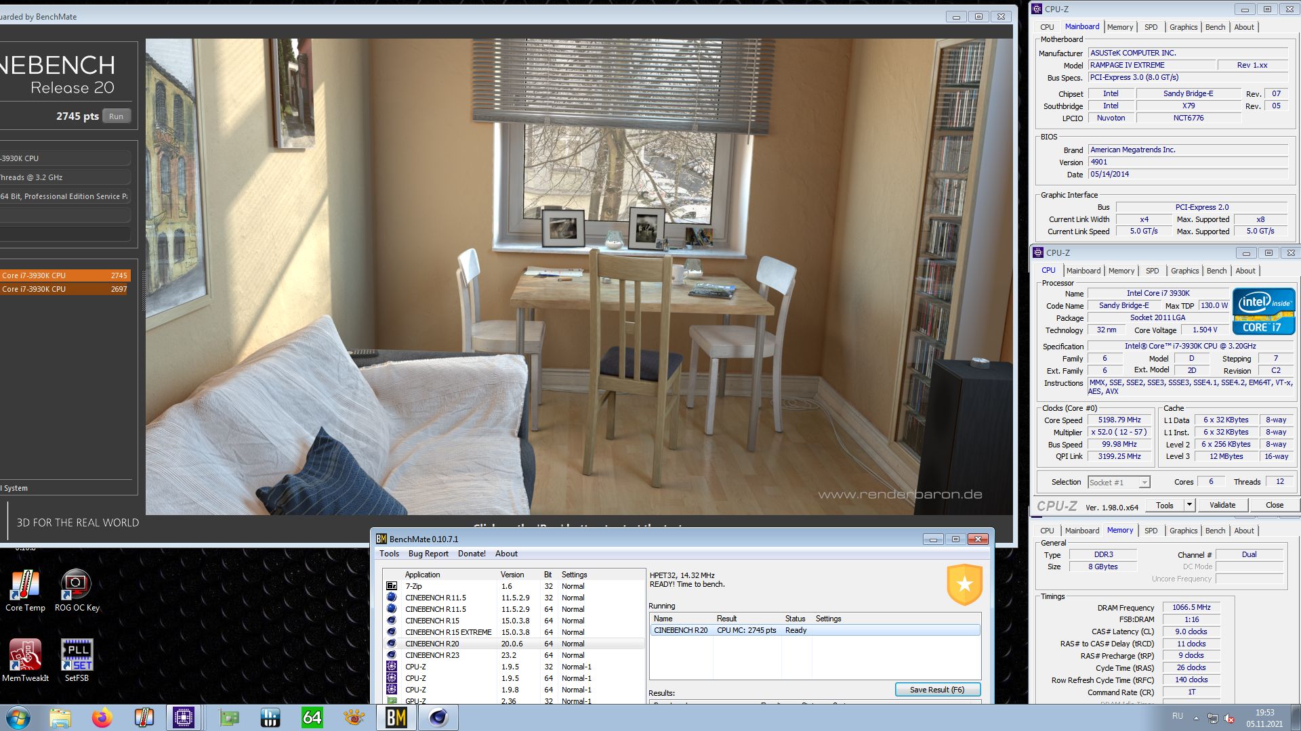Click Close button in CPU-Z
Screen dimensions: 1301x731
click(1274, 505)
